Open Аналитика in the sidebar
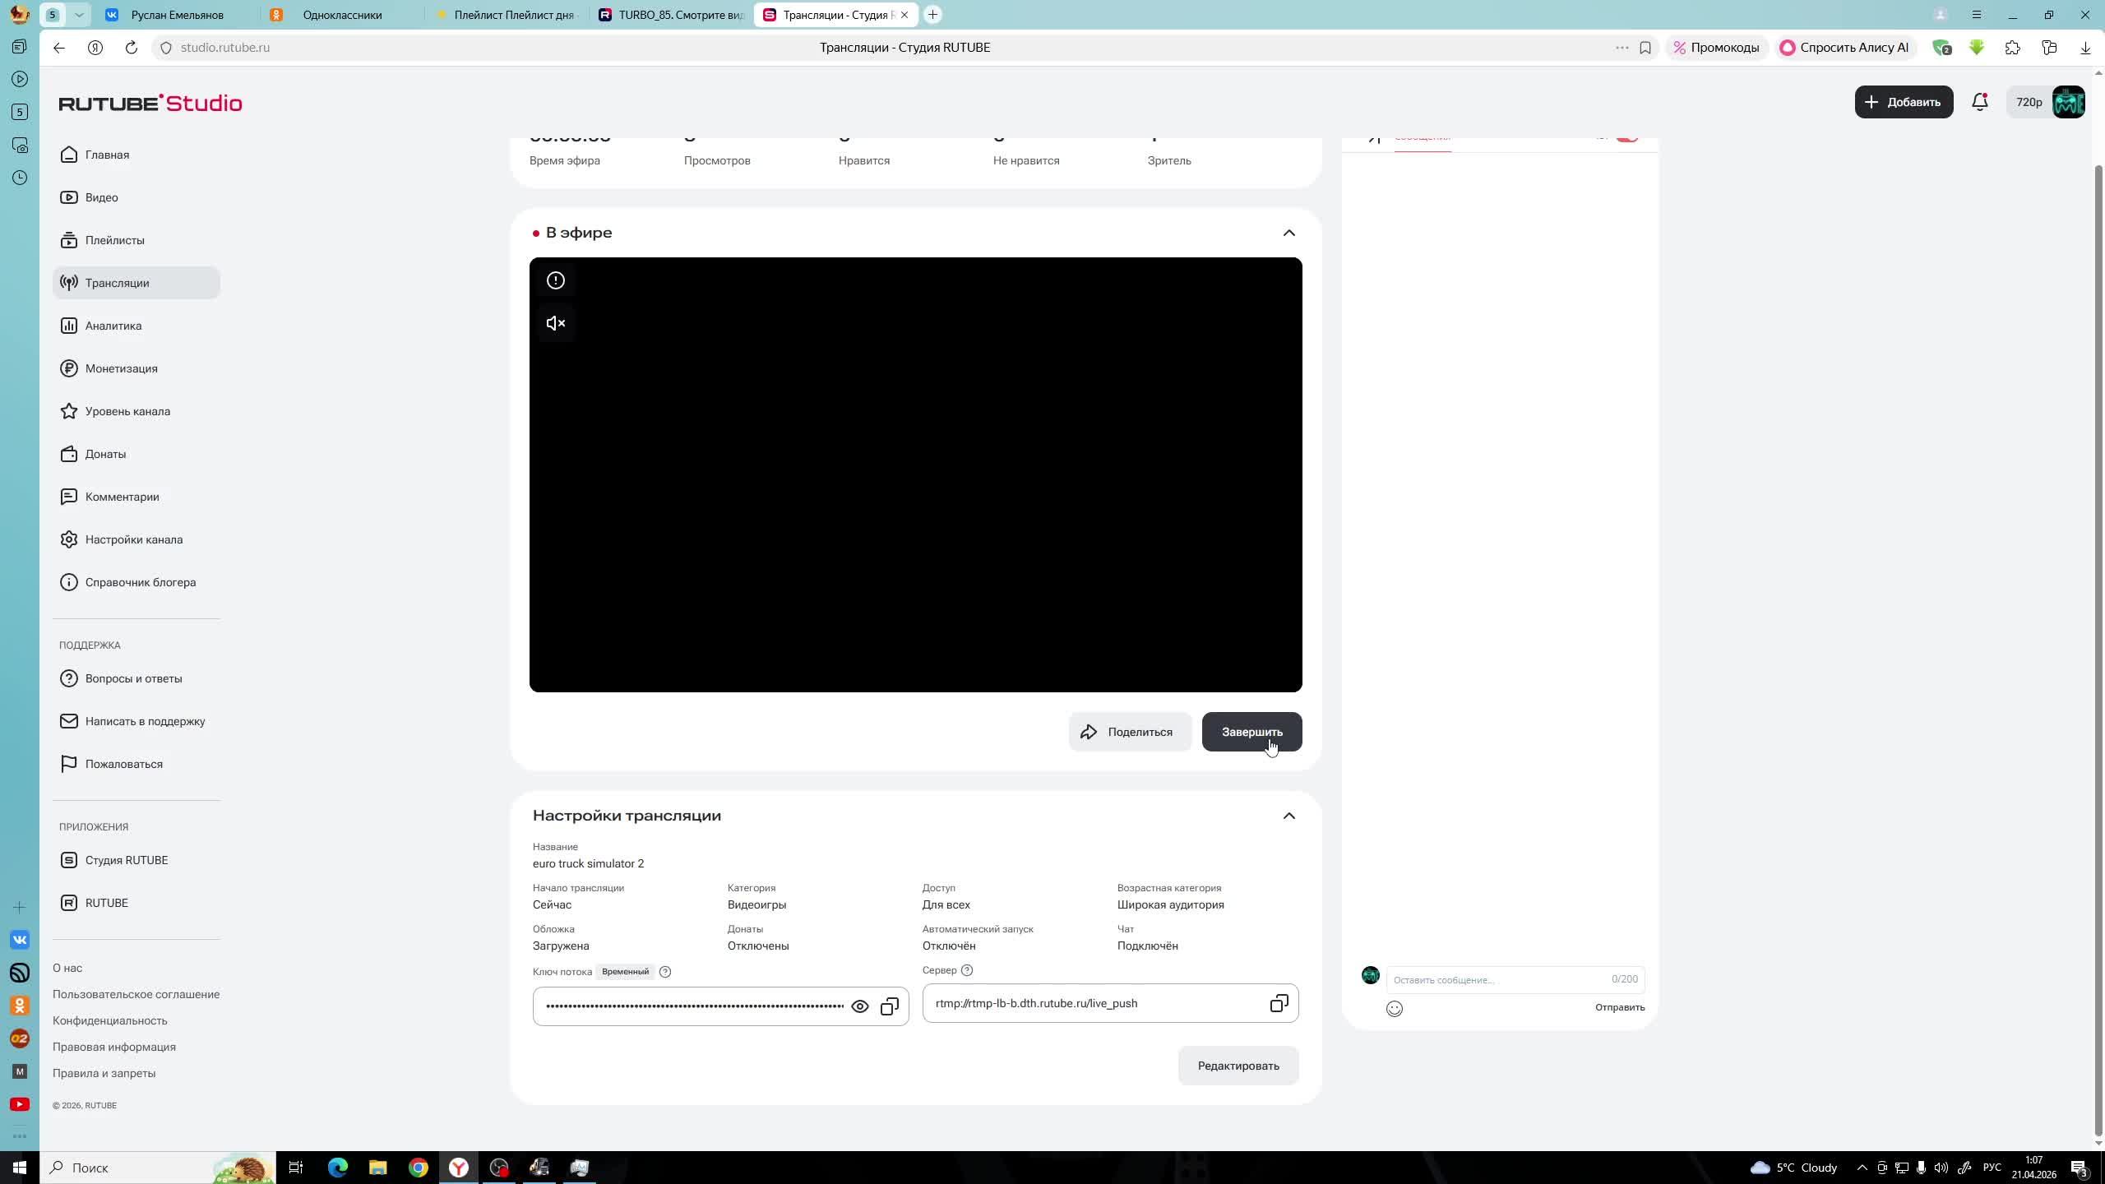 [113, 326]
